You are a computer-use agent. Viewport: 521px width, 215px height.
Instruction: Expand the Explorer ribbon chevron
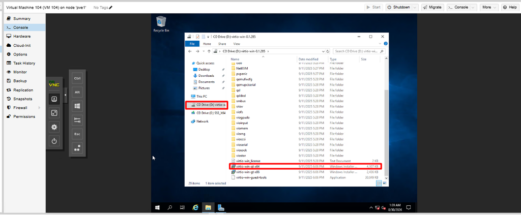click(381, 44)
